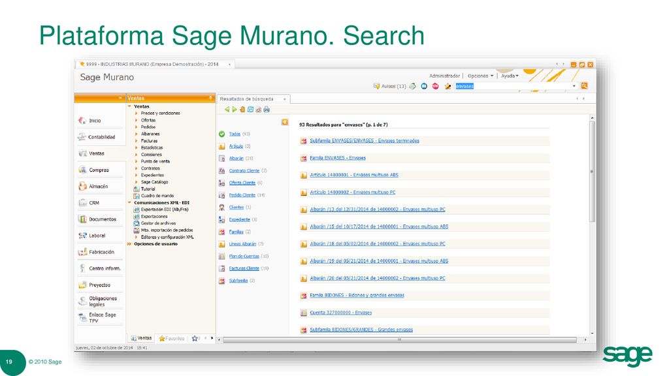Image resolution: width=669 pixels, height=376 pixels.
Task: Open the search box dropdown arrow
Action: 574,86
